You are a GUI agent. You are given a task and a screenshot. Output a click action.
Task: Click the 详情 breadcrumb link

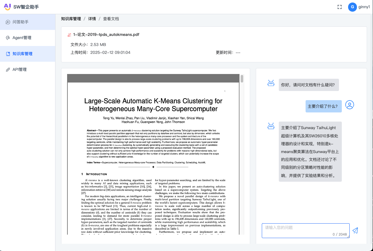coord(92,19)
